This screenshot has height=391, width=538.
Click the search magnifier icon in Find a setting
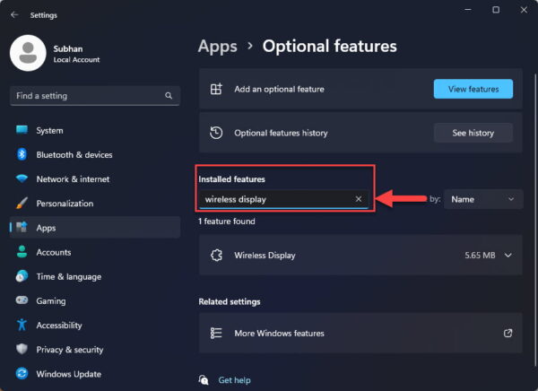click(x=169, y=95)
